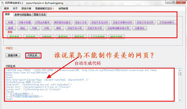Image resolution: width=187 pixels, height=109 pixels.
Task: Click the 上下文类表格 button
Action: [98, 37]
